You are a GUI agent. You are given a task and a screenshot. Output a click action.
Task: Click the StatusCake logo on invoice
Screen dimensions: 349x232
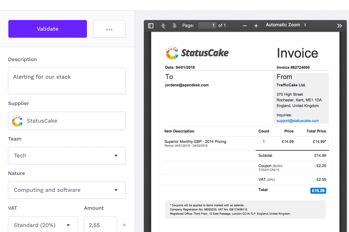click(x=197, y=53)
